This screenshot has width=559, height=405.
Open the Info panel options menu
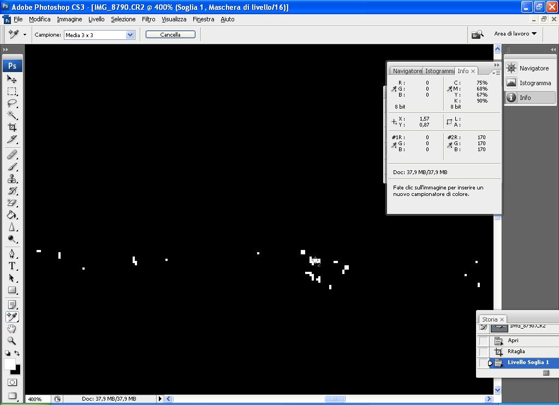(x=496, y=72)
